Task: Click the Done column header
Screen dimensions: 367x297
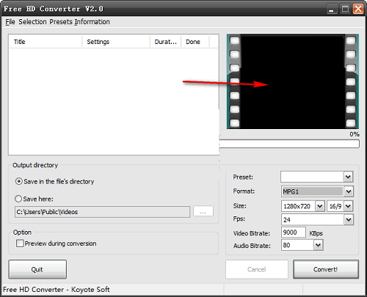Action: [195, 42]
